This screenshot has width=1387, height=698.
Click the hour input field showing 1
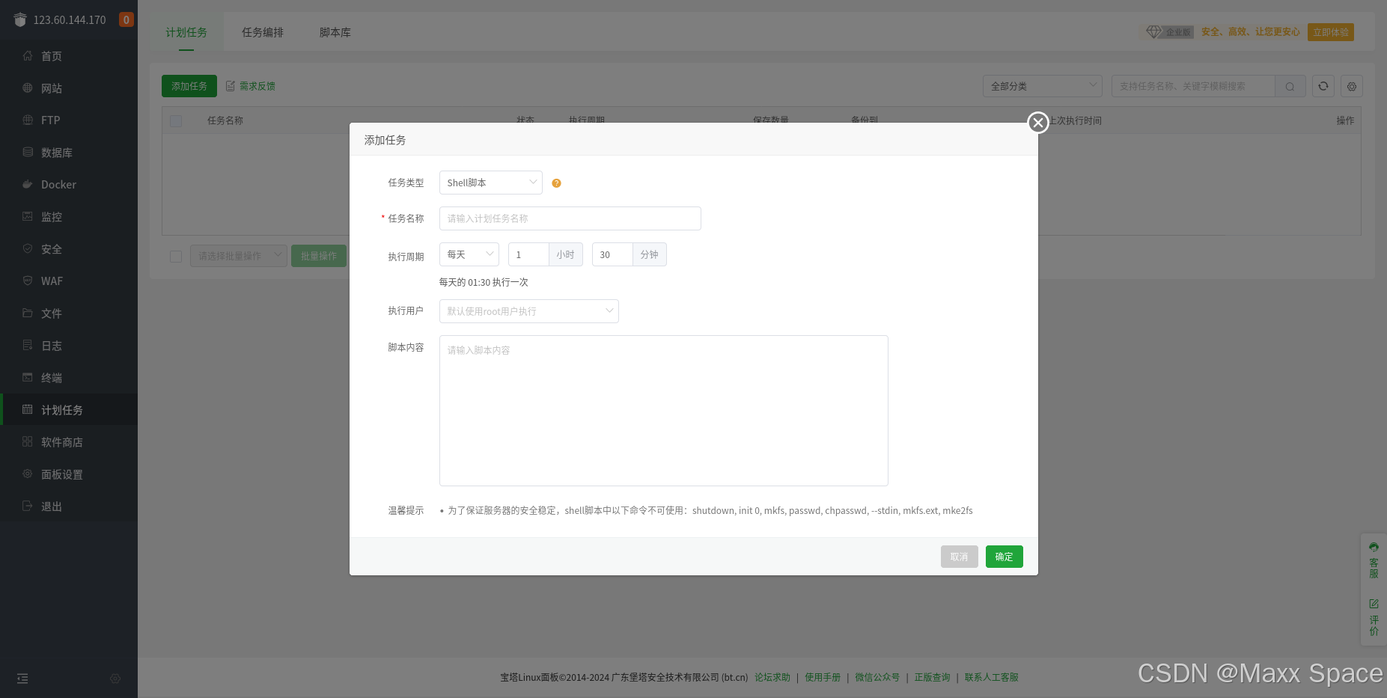click(528, 254)
